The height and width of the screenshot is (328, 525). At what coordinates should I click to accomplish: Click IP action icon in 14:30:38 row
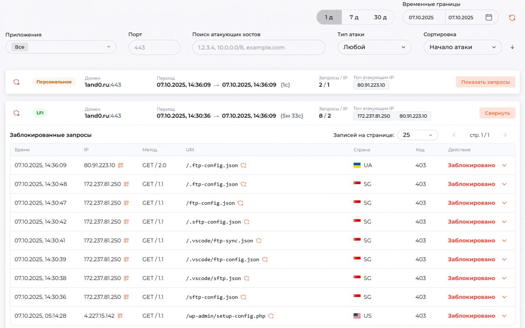[x=126, y=278]
